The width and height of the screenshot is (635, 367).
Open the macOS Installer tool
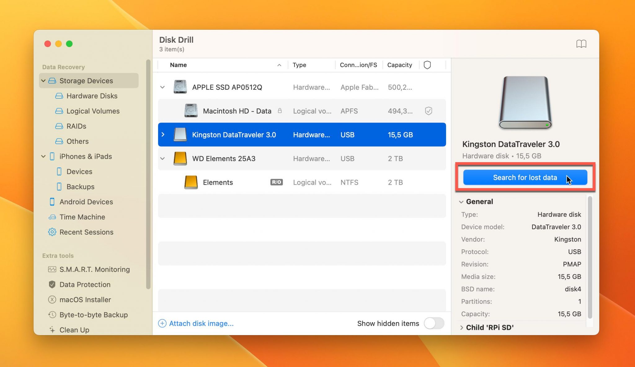point(85,300)
